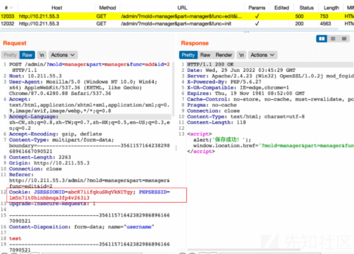Viewport: 354px width, 254px height.
Task: Click the status 500 cell
Action: point(299,16)
